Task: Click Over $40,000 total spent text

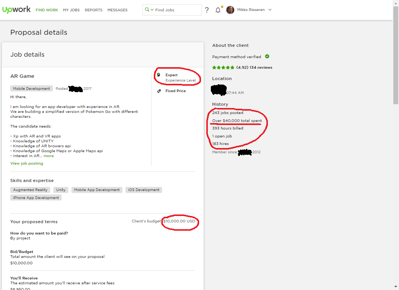Action: [237, 120]
